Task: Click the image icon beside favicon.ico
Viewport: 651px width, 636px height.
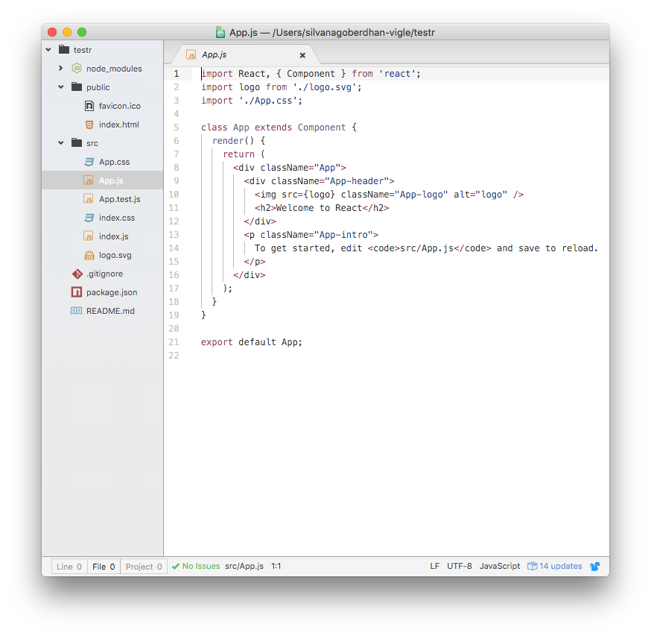Action: 88,105
